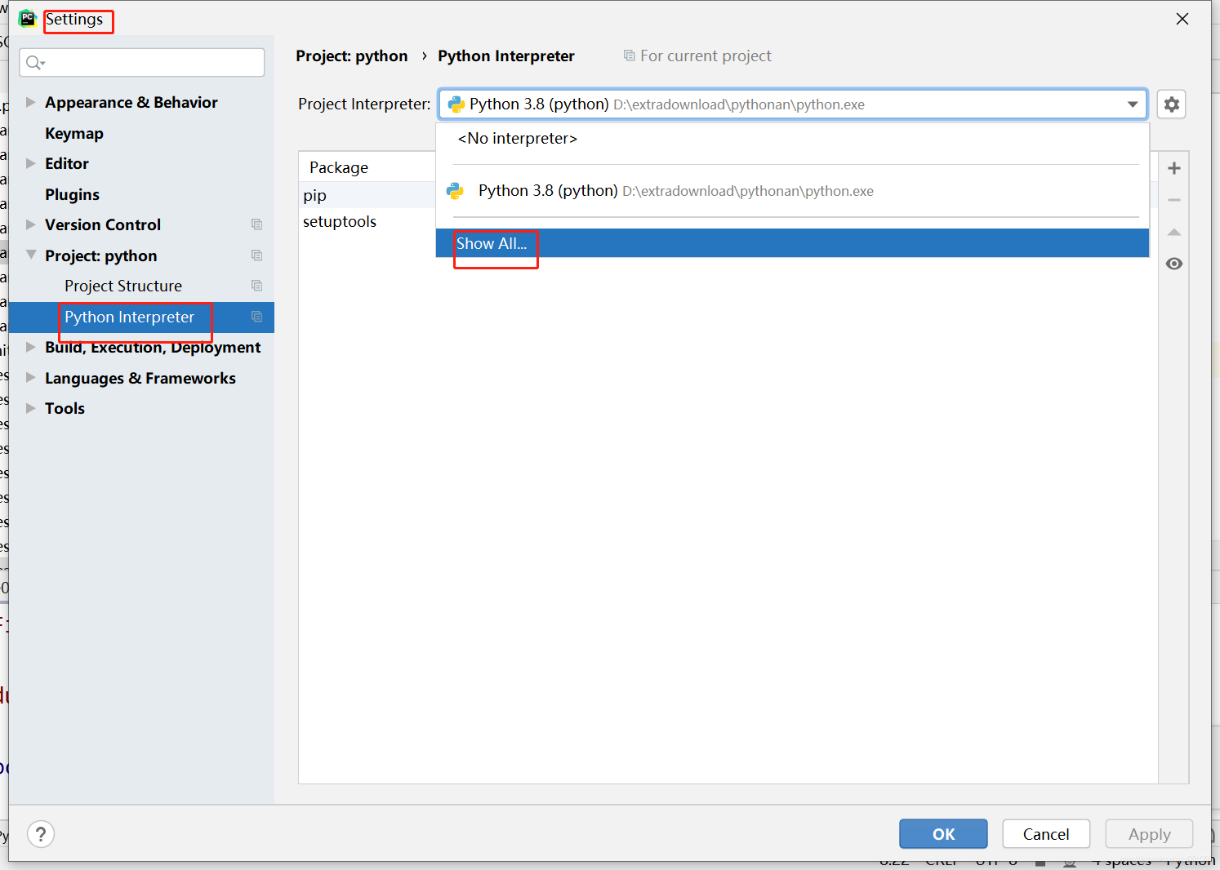The width and height of the screenshot is (1220, 870).
Task: Expand Build, Execution, Deployment section
Action: [31, 347]
